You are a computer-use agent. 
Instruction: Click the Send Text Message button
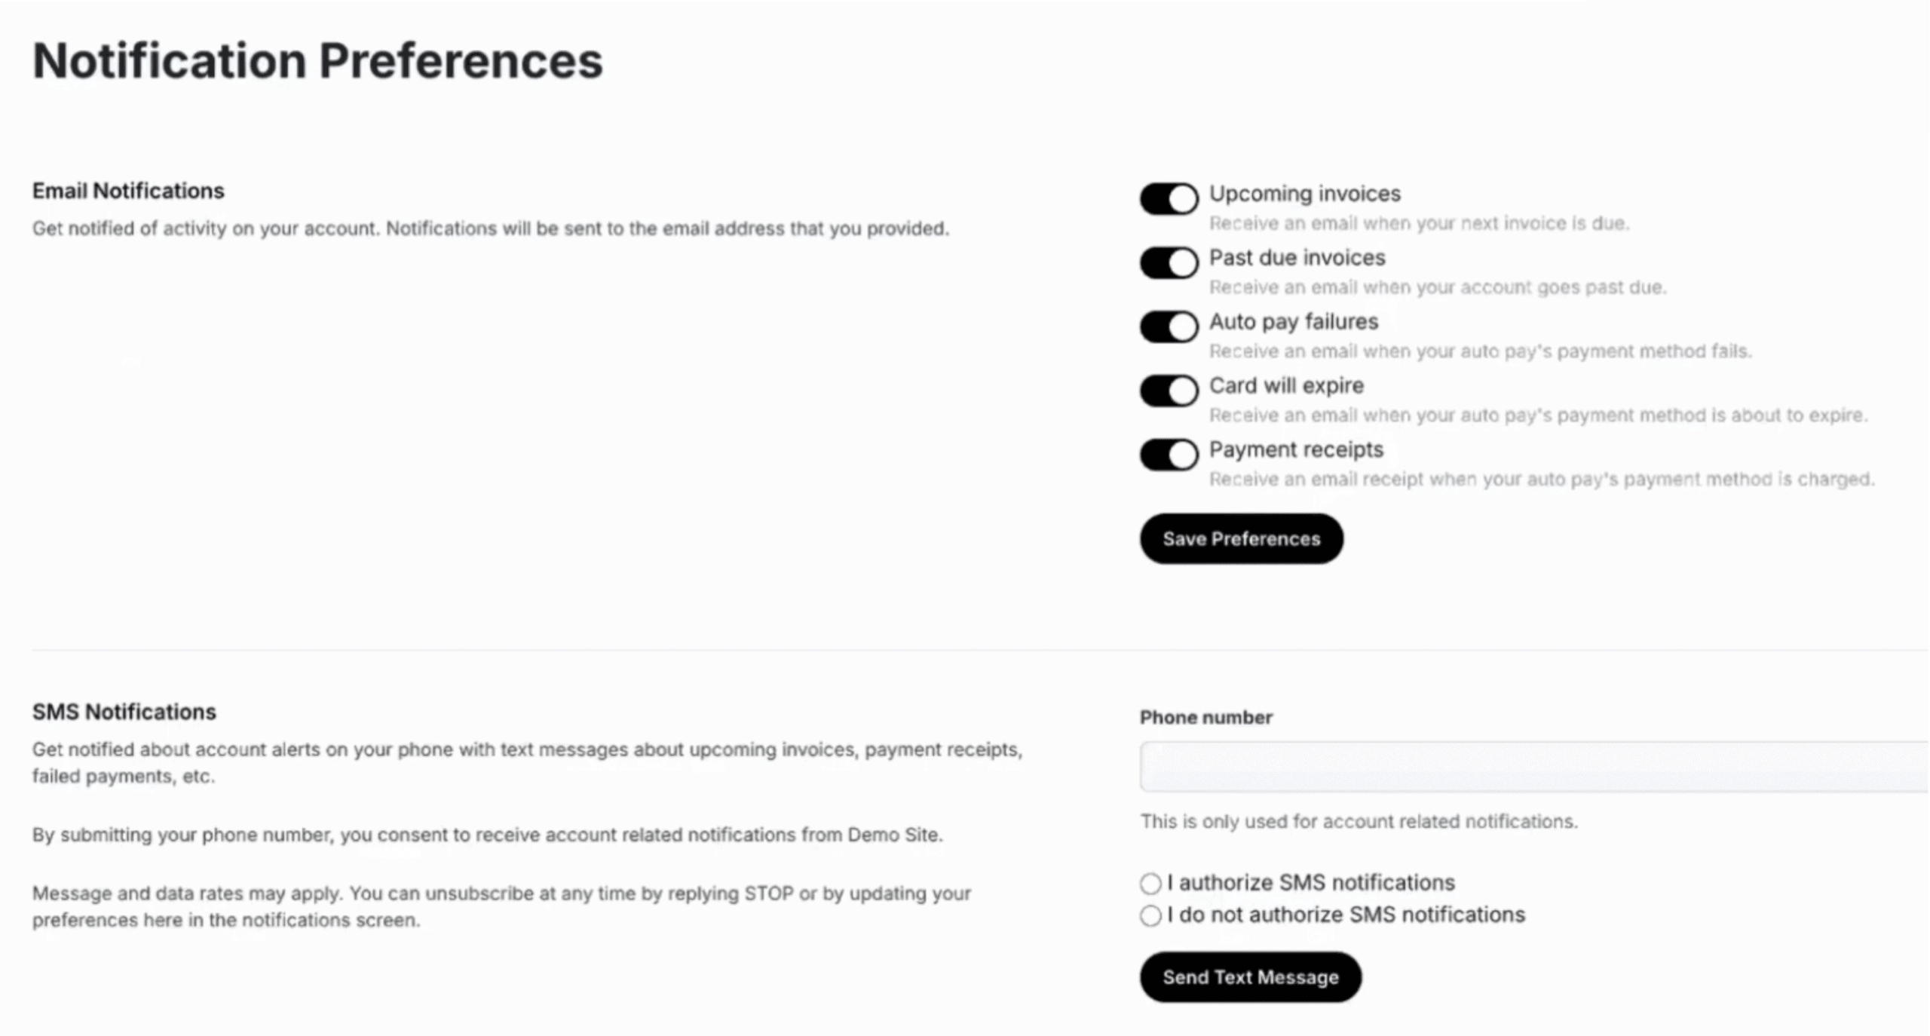(x=1250, y=977)
